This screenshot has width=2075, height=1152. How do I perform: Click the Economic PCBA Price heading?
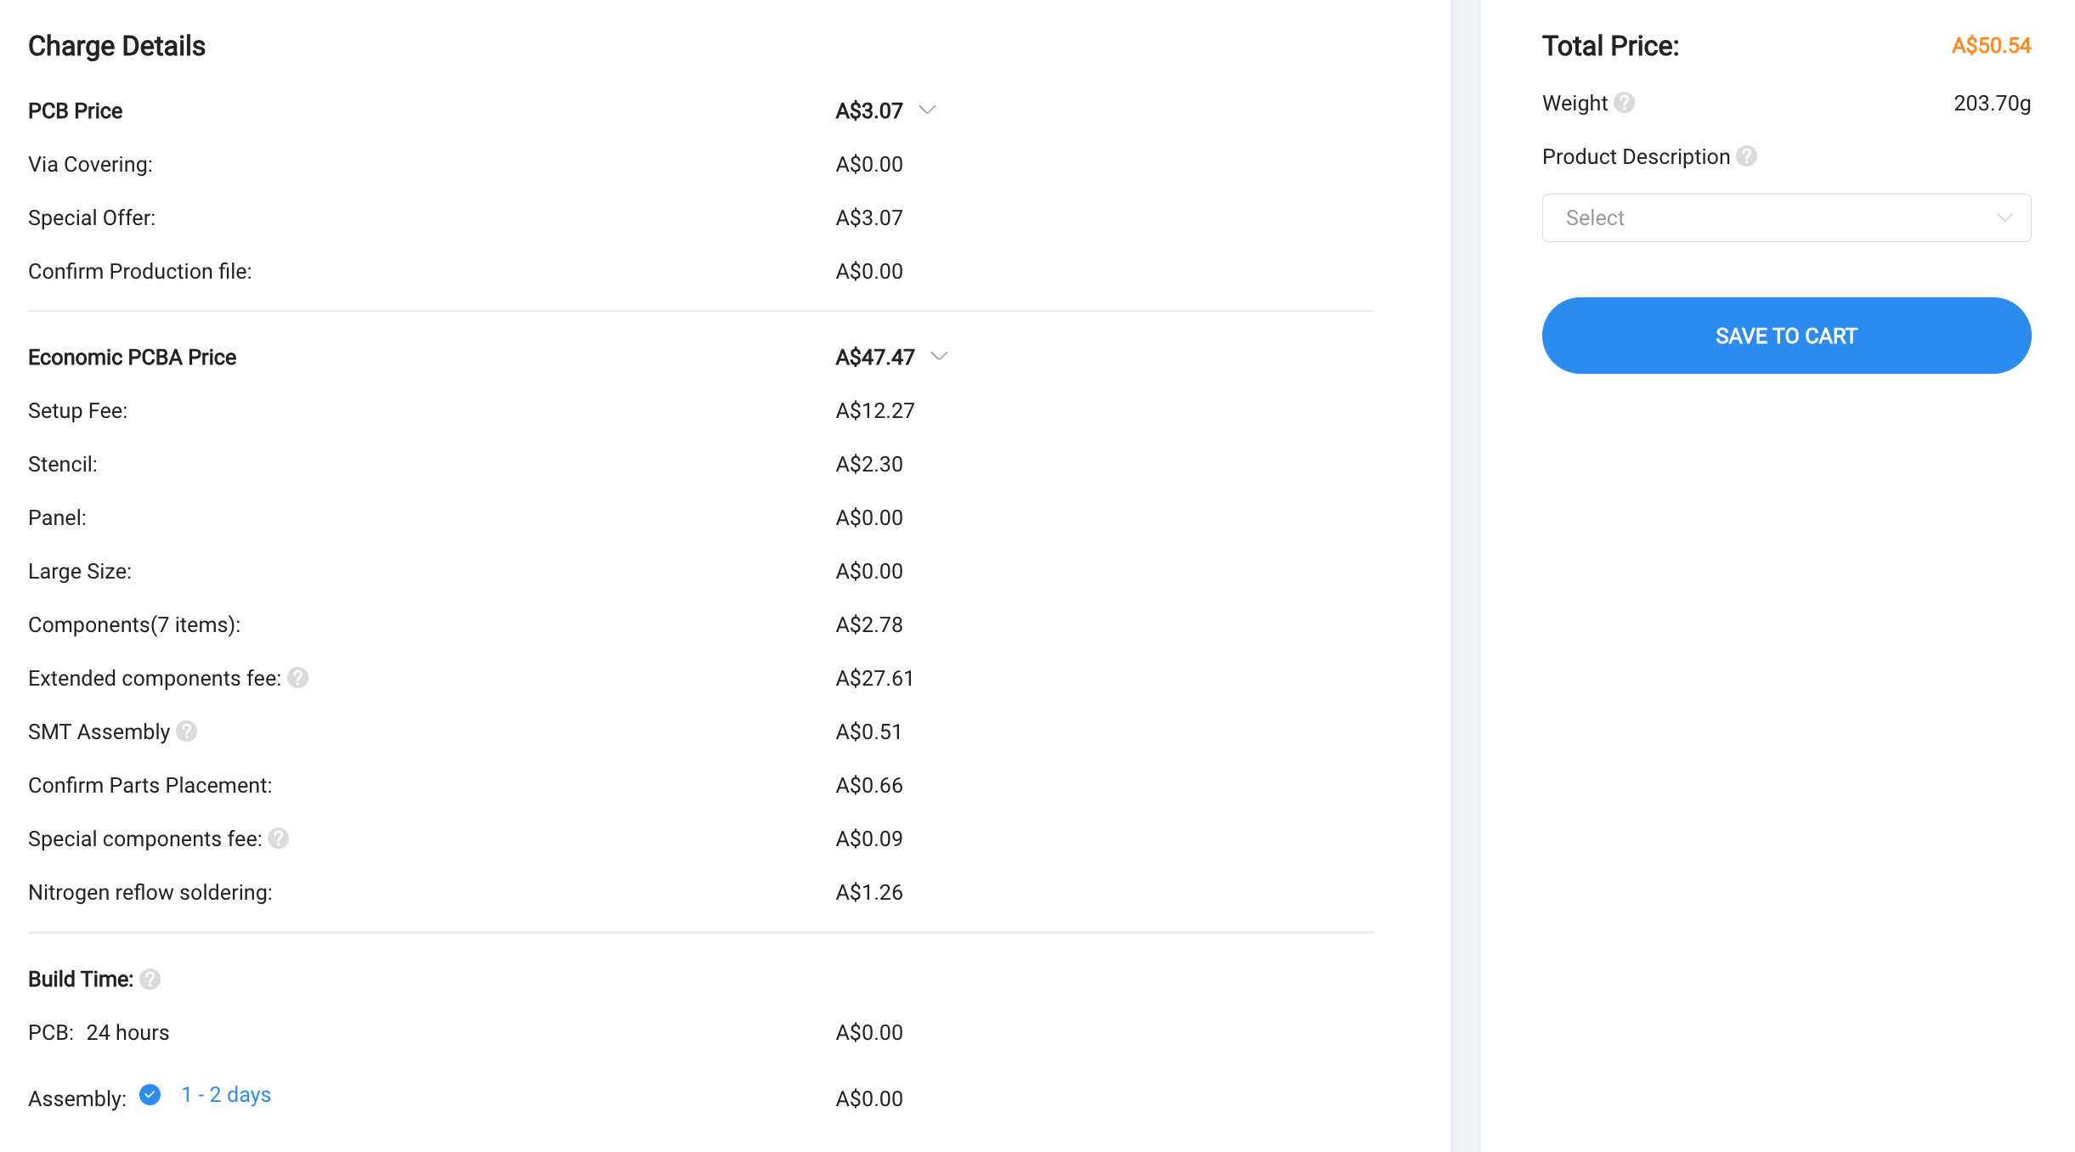pyautogui.click(x=133, y=358)
